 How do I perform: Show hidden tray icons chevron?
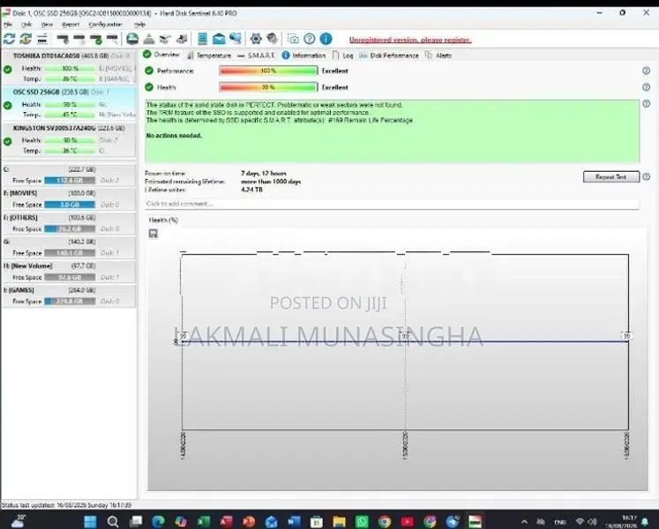click(x=524, y=522)
